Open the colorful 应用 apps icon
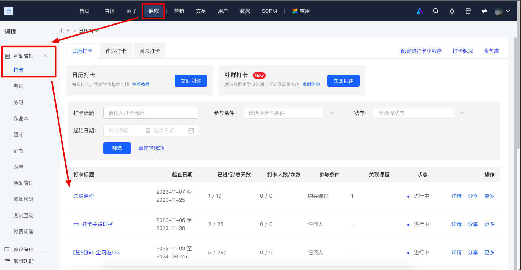The width and height of the screenshot is (521, 270). click(295, 11)
